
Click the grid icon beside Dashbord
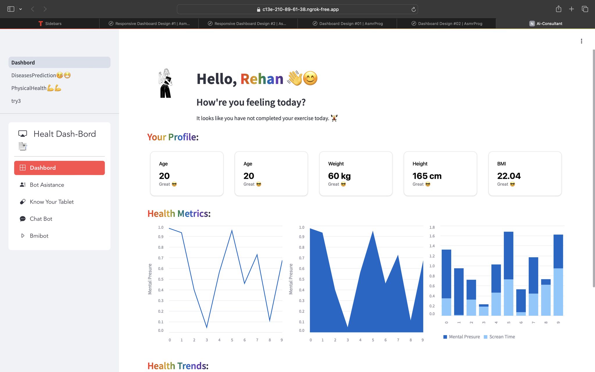click(22, 168)
